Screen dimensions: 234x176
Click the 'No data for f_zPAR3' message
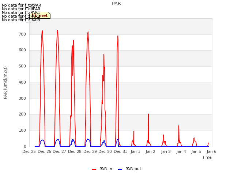(21, 20)
